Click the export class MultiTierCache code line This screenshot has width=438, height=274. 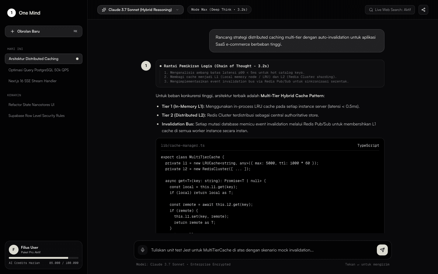[x=193, y=157]
